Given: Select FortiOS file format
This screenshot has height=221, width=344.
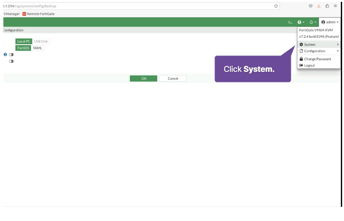Looking at the screenshot, I should point(23,48).
